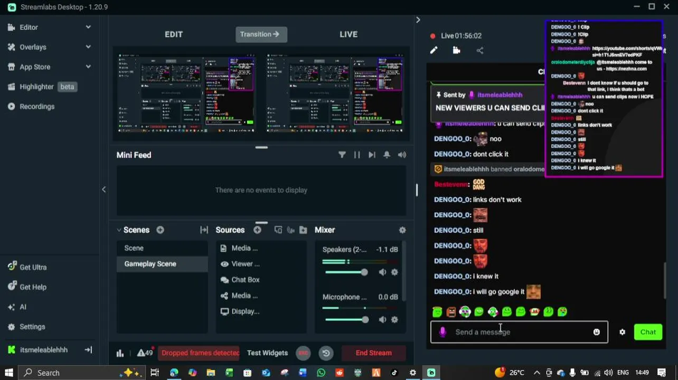The height and width of the screenshot is (380, 678).
Task: Add a new scene with plus icon
Action: tap(160, 230)
